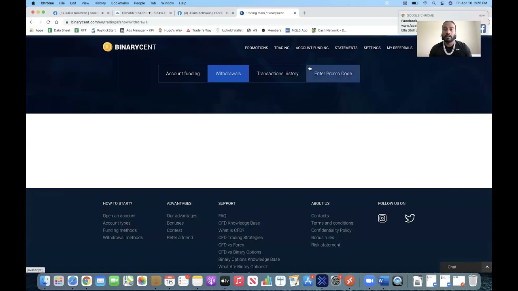
Task: Switch to Account funding tab
Action: point(183,74)
